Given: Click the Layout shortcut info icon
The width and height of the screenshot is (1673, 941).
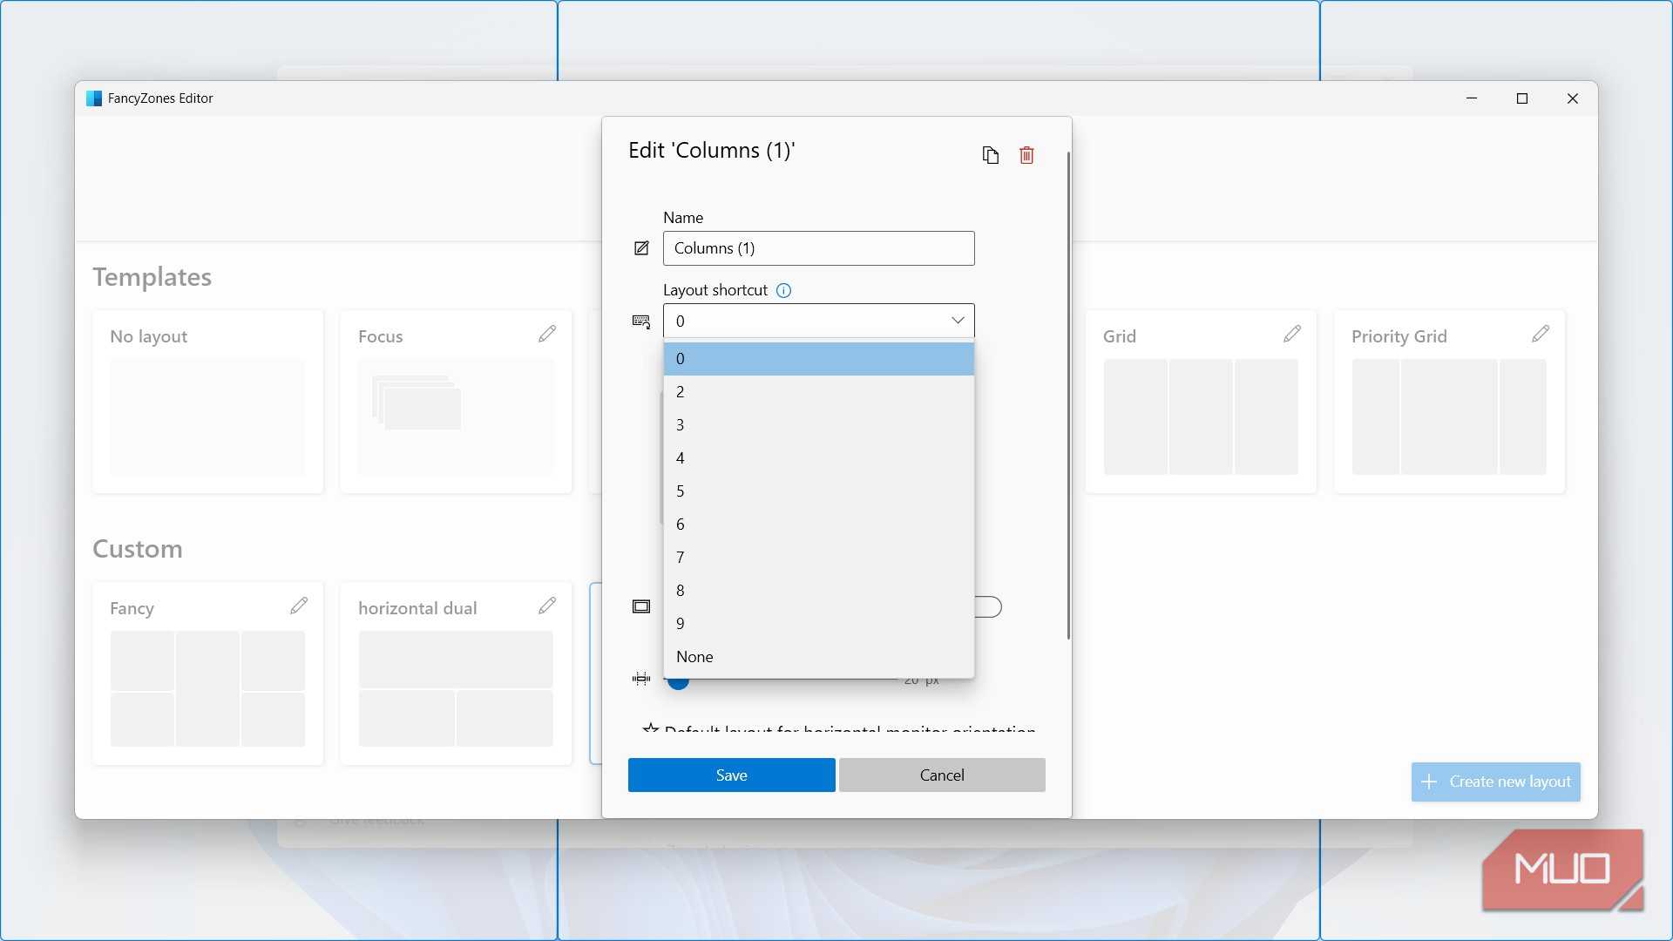Looking at the screenshot, I should 783,291.
